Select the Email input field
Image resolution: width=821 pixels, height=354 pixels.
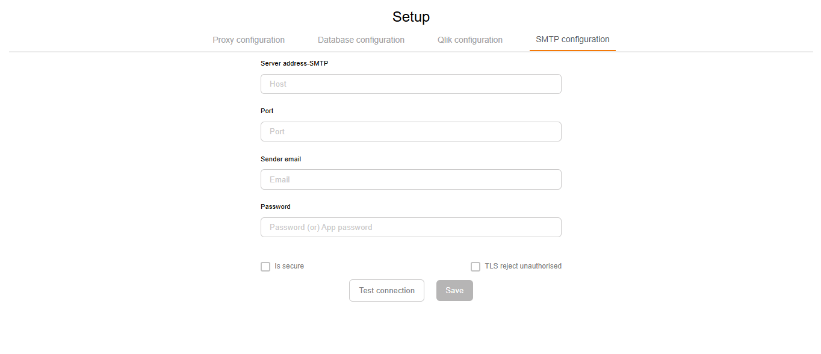(411, 179)
